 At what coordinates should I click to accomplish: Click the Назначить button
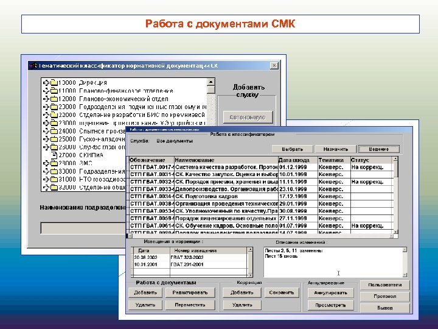(x=335, y=149)
